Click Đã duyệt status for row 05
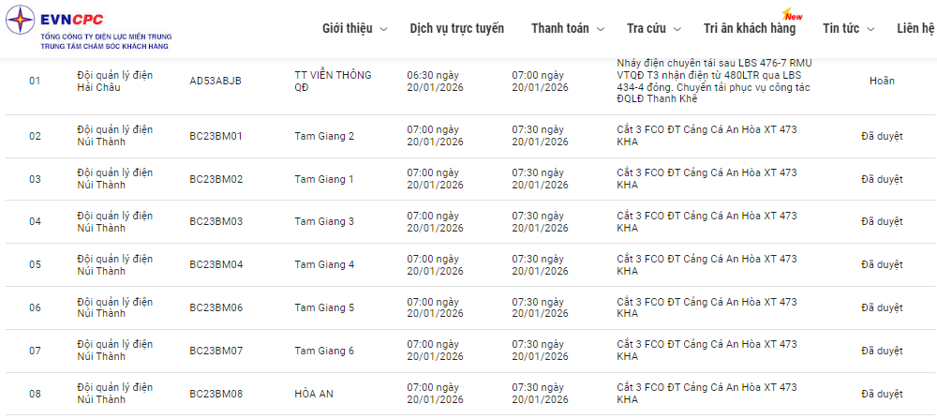Screen dimensions: 937x419 pos(882,264)
